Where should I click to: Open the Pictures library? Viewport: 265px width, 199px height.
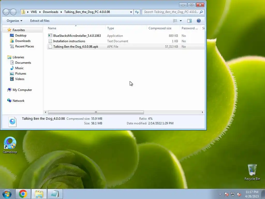[21, 73]
